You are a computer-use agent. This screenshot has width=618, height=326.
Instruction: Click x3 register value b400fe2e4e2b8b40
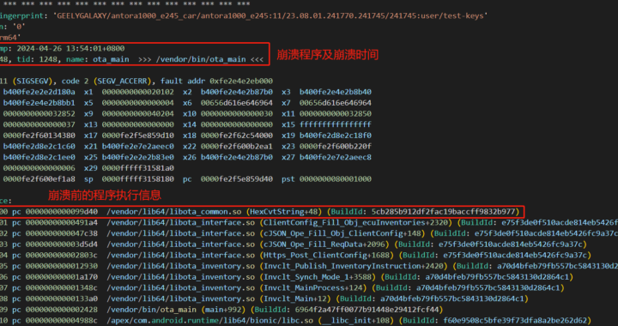336,92
